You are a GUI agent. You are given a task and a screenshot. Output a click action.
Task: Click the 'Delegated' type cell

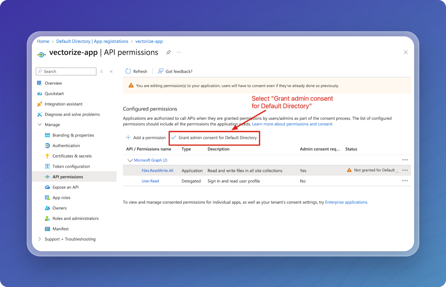click(x=191, y=181)
